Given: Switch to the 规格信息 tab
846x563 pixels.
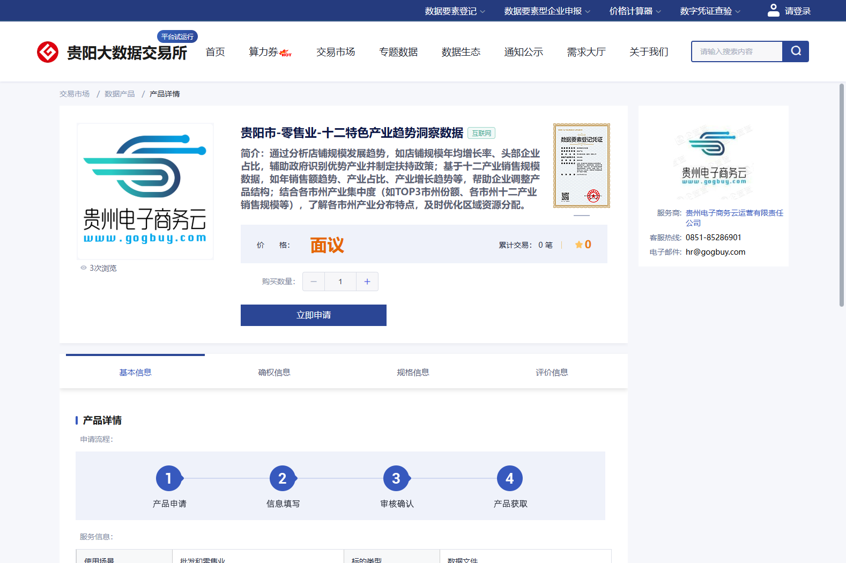Looking at the screenshot, I should point(413,372).
